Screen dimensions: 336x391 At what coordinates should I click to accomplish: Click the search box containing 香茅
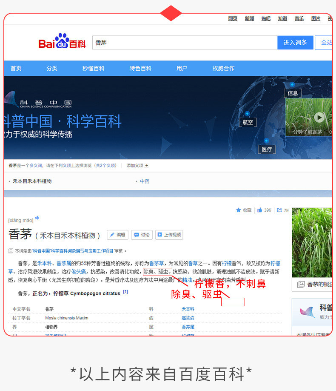coord(185,43)
